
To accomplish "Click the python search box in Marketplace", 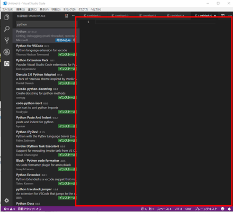I will click(47, 24).
